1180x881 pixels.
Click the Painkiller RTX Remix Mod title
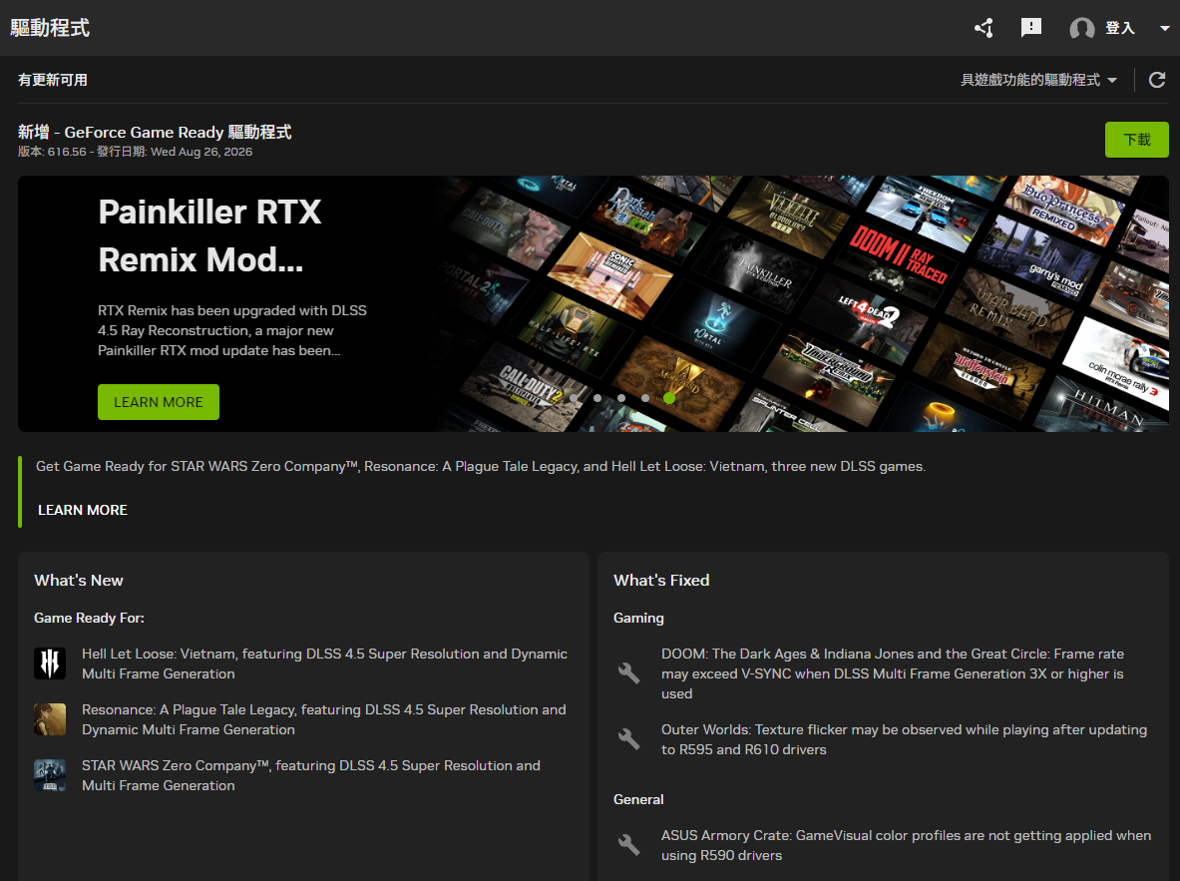(209, 235)
